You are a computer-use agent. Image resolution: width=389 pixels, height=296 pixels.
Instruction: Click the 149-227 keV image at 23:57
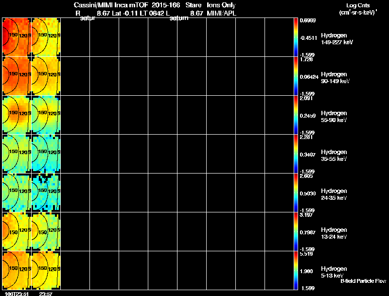pos(46,37)
